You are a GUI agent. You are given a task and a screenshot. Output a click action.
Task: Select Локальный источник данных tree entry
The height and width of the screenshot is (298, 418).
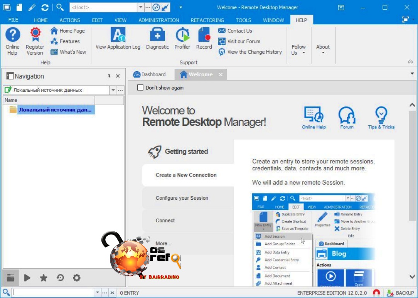point(55,110)
